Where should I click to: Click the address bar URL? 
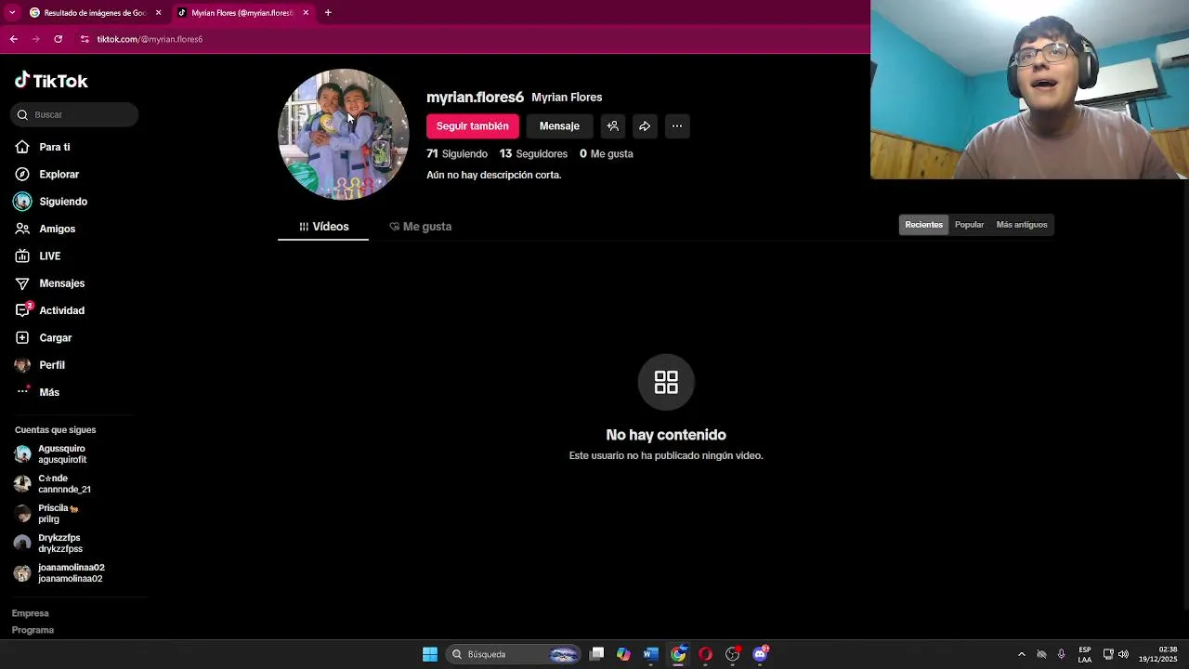point(150,39)
